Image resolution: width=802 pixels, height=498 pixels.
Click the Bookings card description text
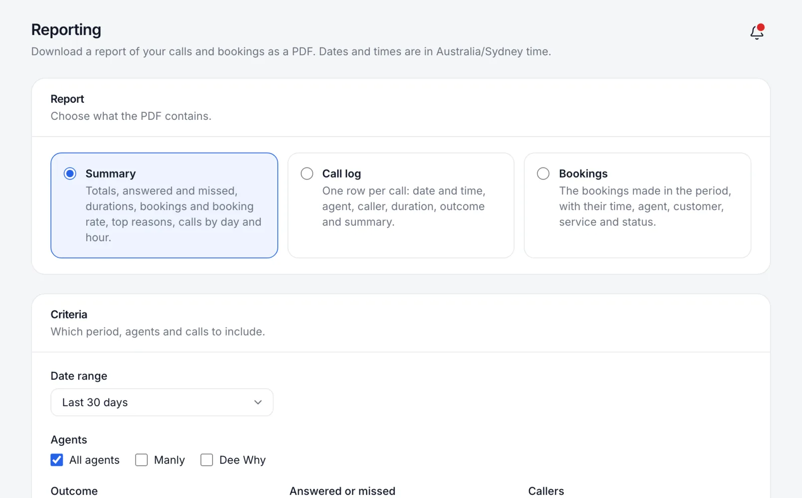[x=645, y=206]
